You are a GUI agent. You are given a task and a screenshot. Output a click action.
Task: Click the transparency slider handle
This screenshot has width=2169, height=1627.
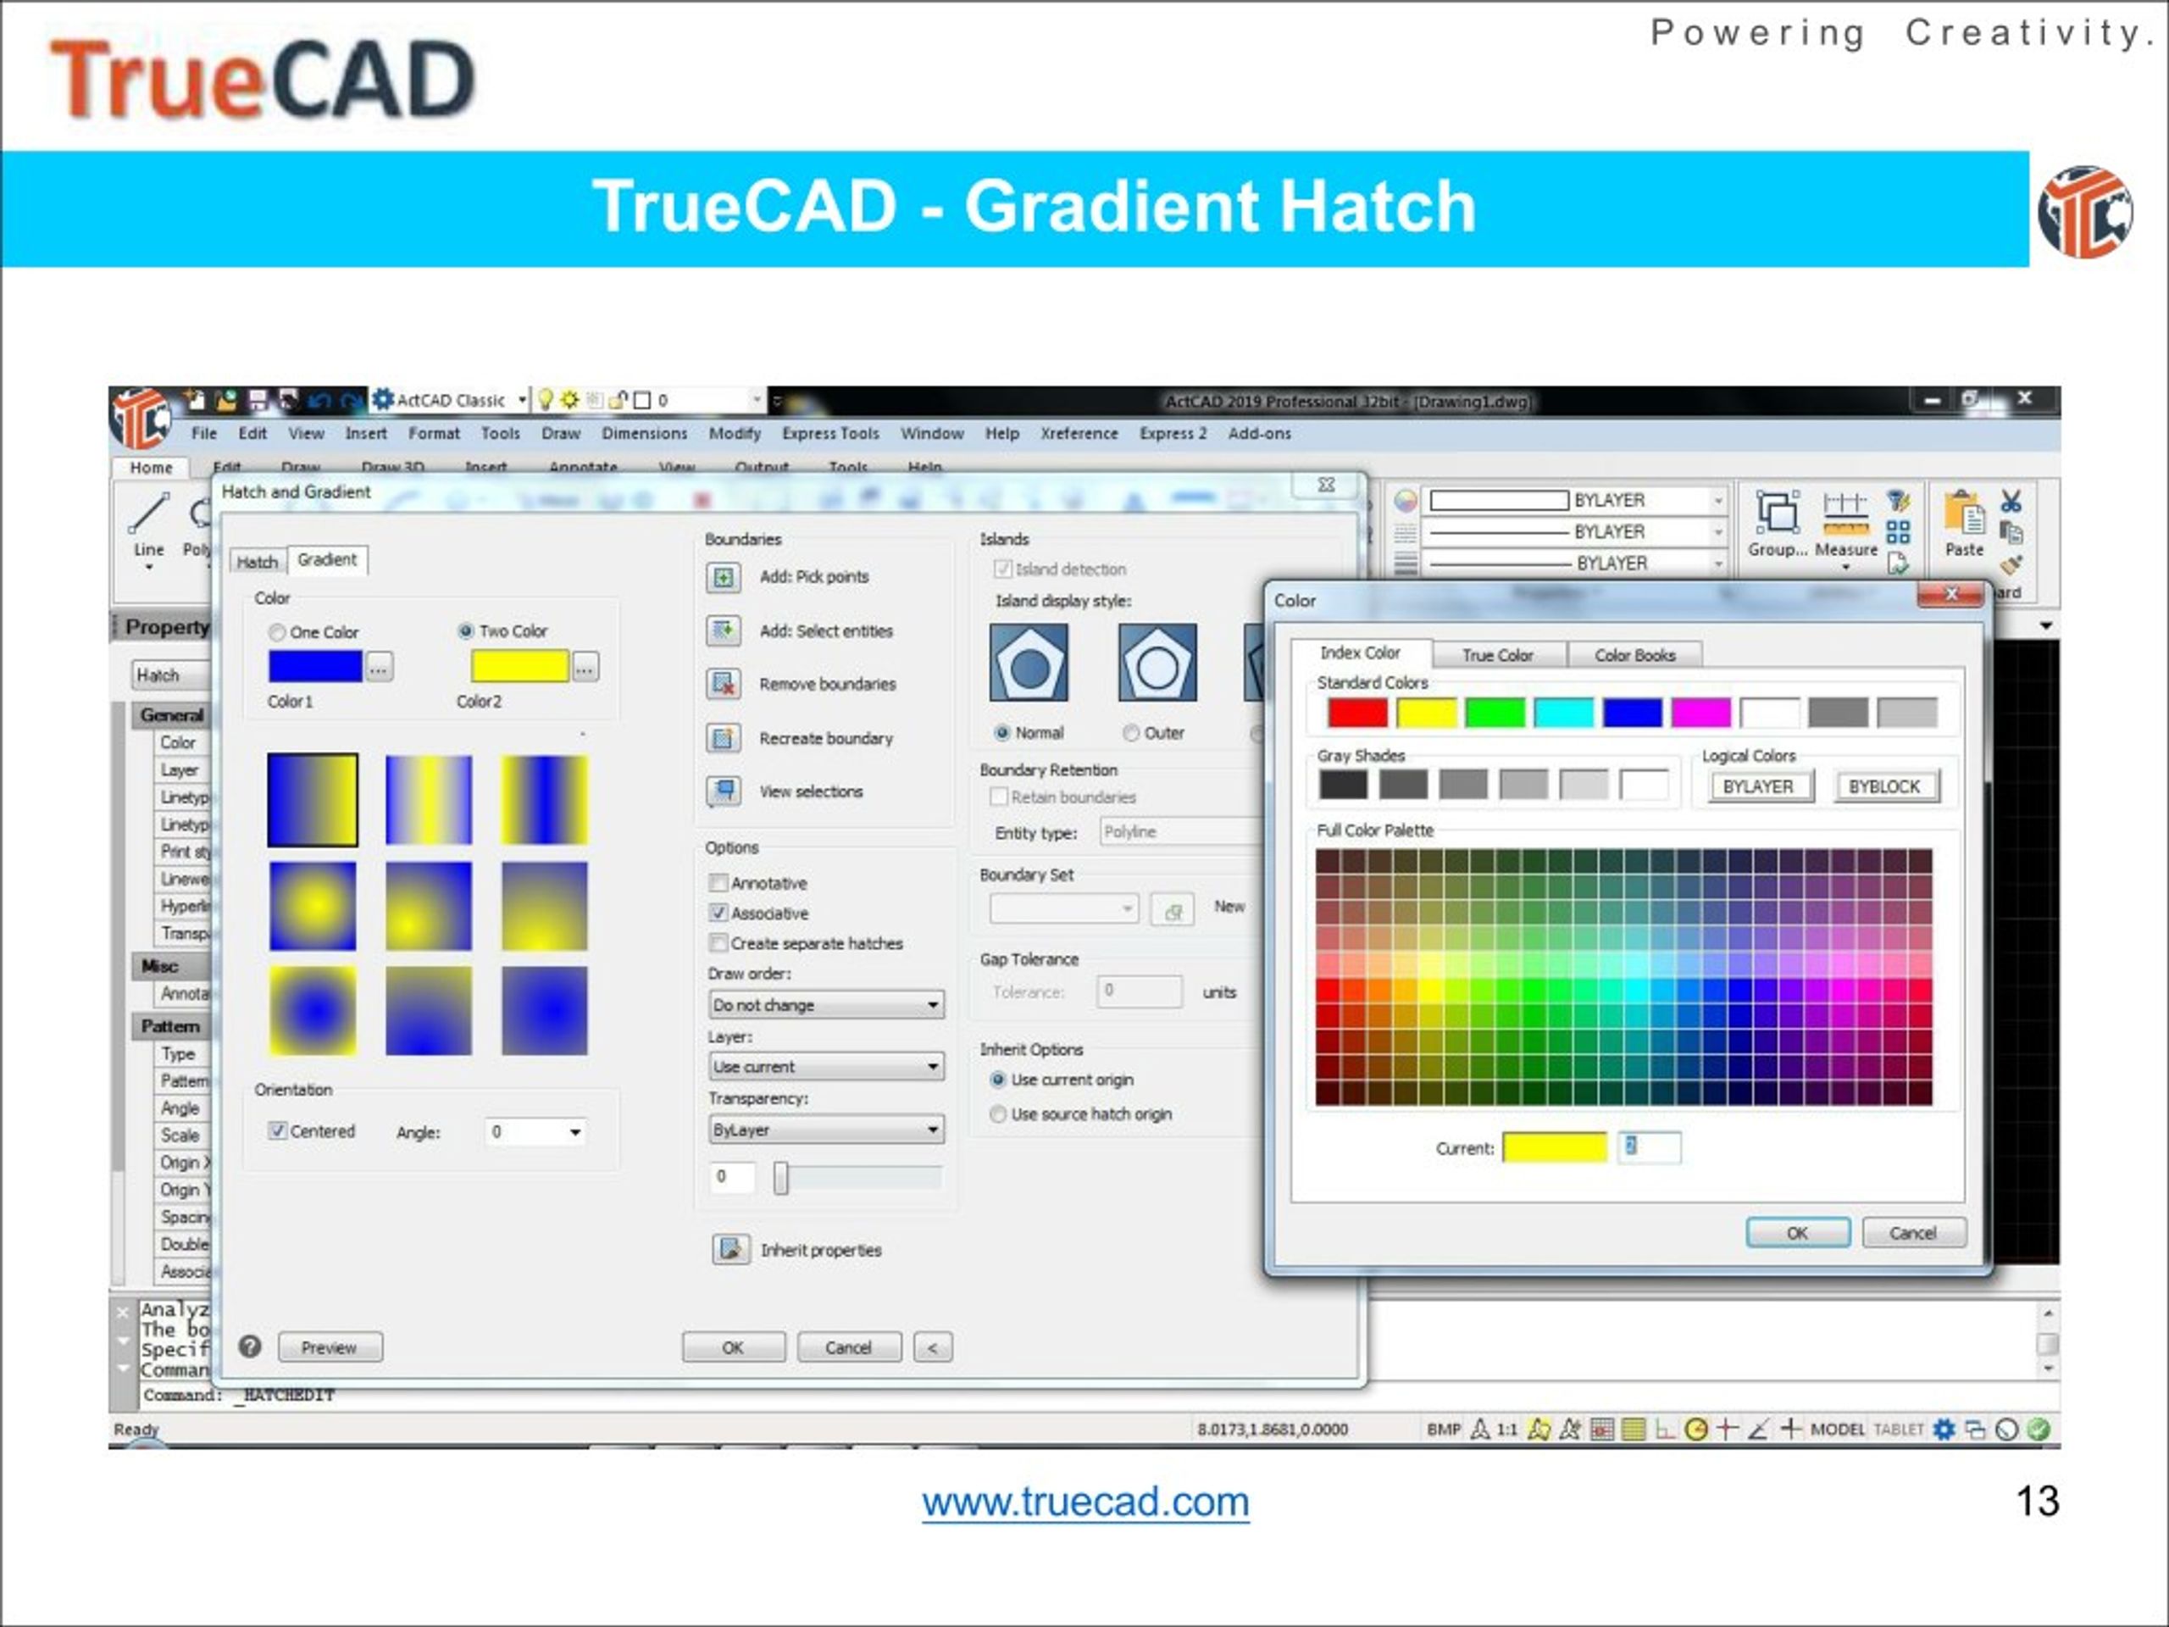coord(780,1178)
